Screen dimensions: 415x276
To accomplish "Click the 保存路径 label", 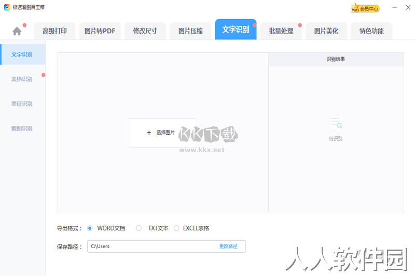I will coord(70,246).
